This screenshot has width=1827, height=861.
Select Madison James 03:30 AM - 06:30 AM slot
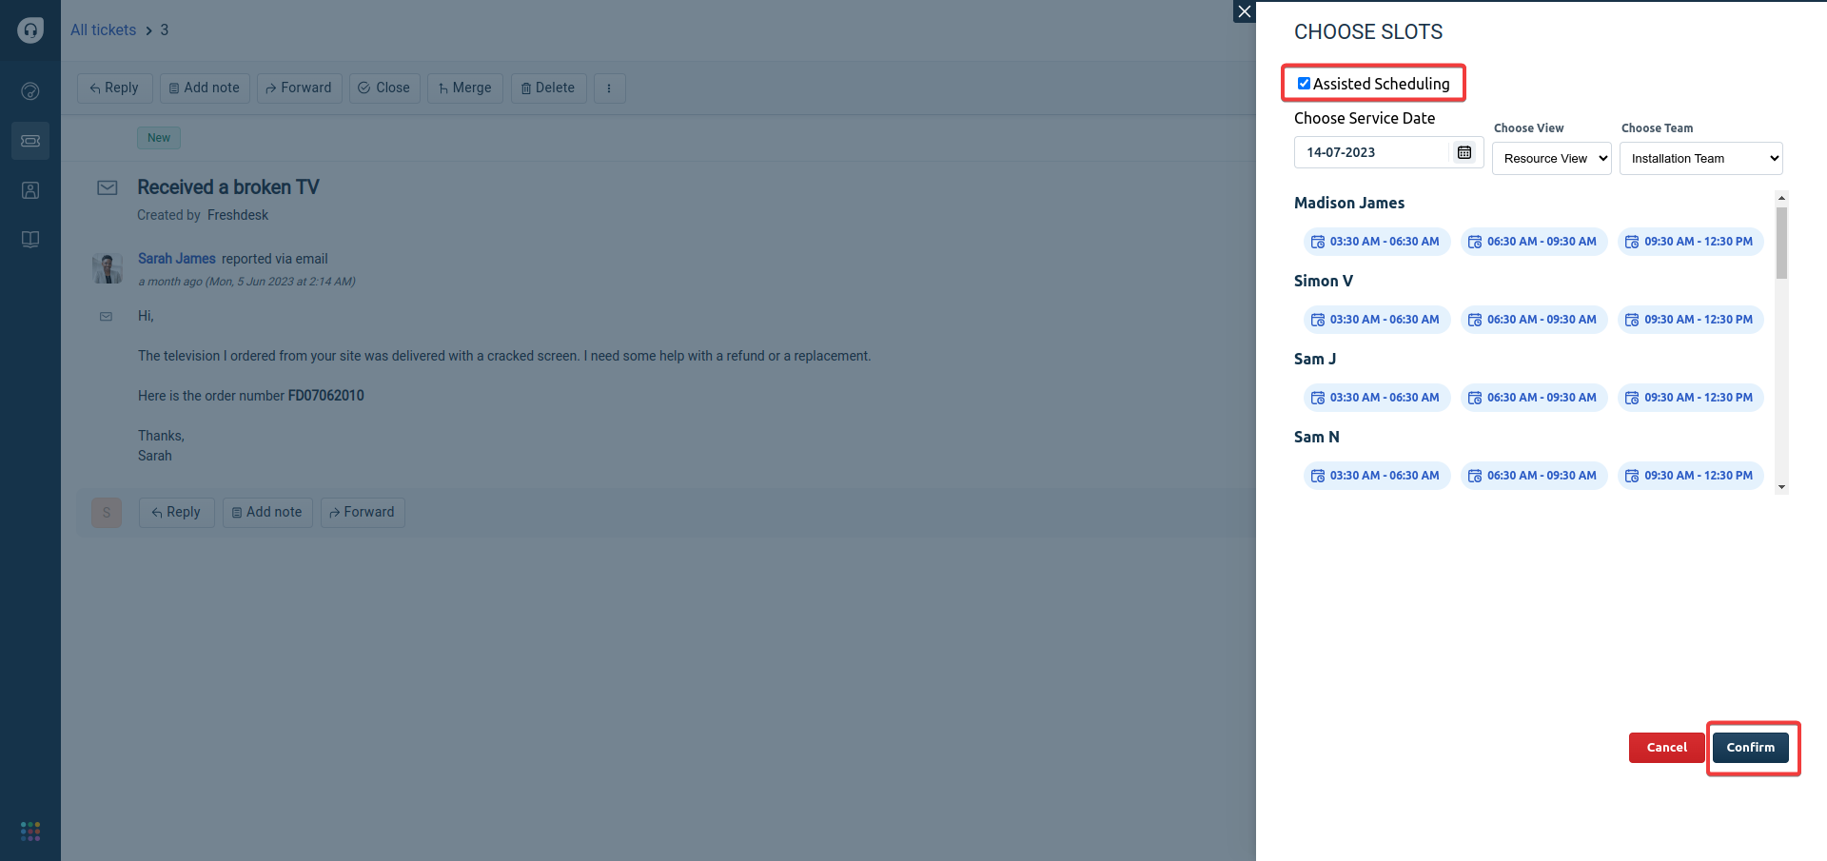point(1376,242)
